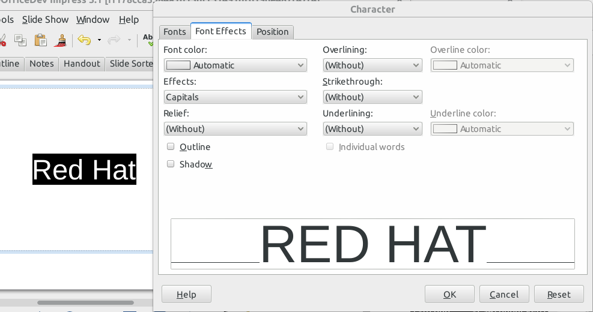Enable the Outline checkbox
The width and height of the screenshot is (593, 312).
coord(171,146)
